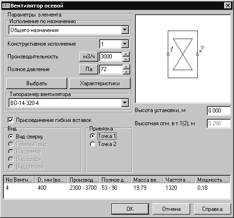
Task: Click connection point 2 on fan diagram
Action: (197, 54)
